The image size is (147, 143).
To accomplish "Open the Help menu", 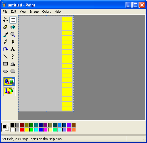I will (58, 11).
